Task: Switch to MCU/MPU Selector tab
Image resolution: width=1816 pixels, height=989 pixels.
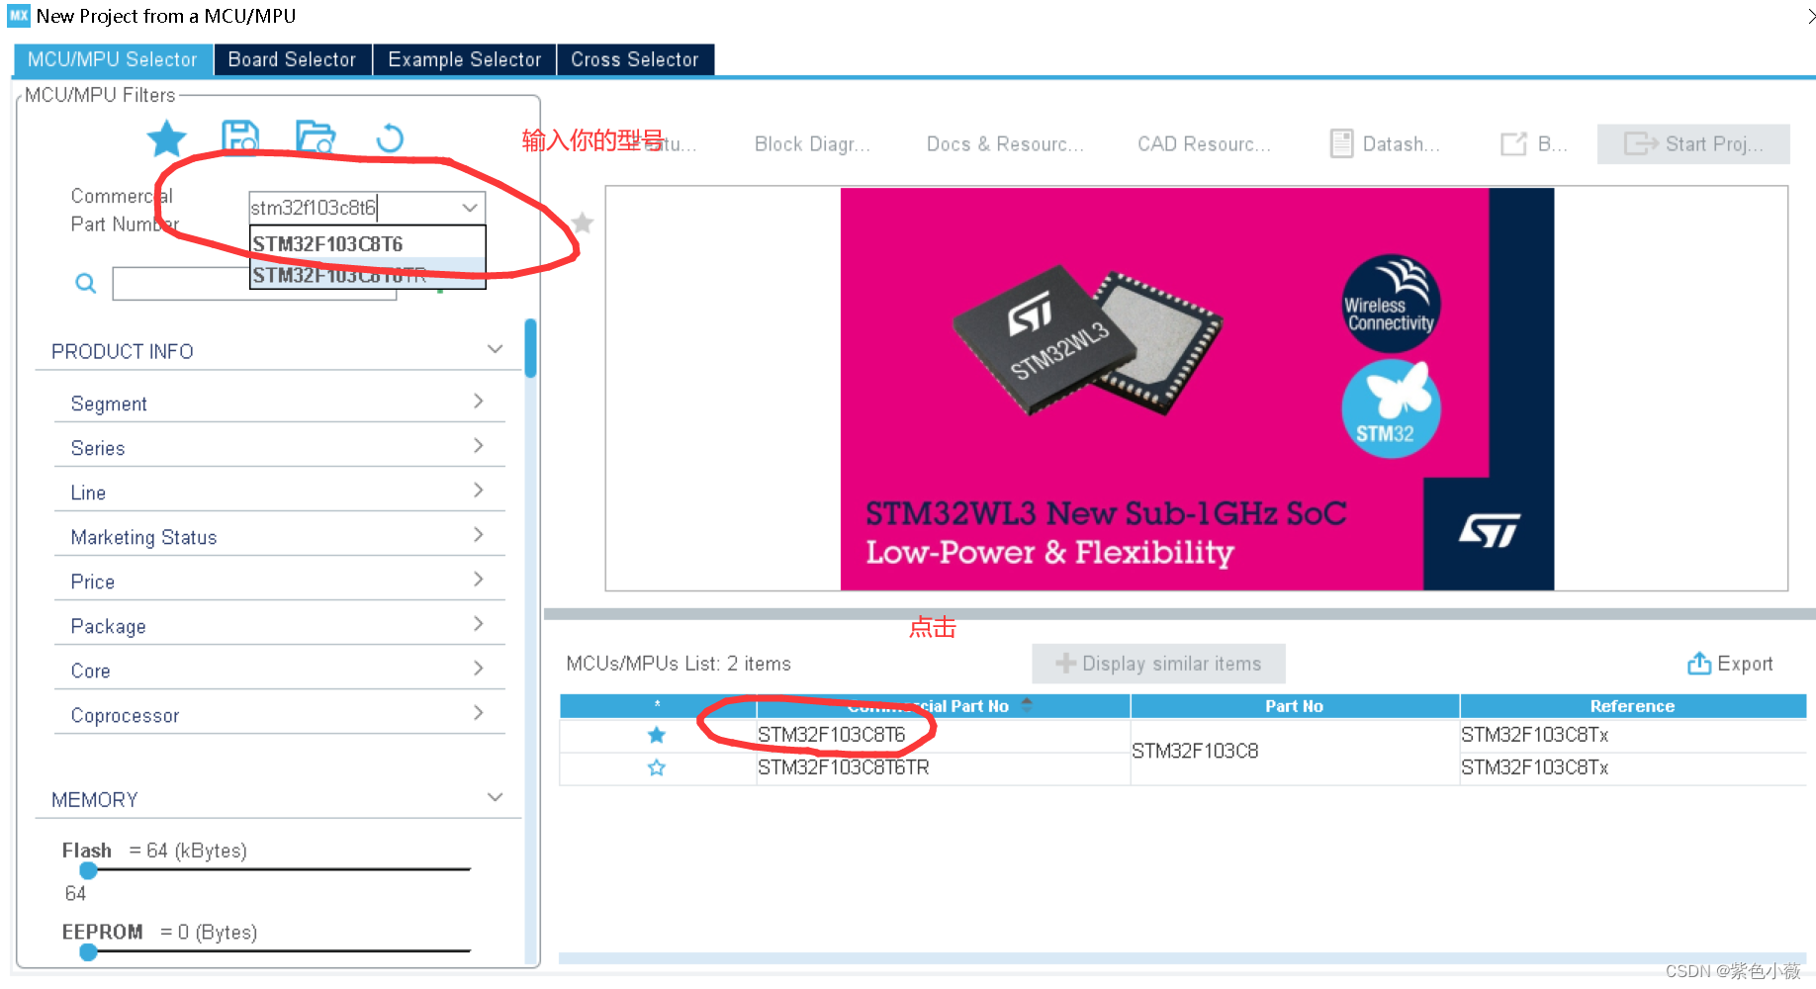Action: 113,59
